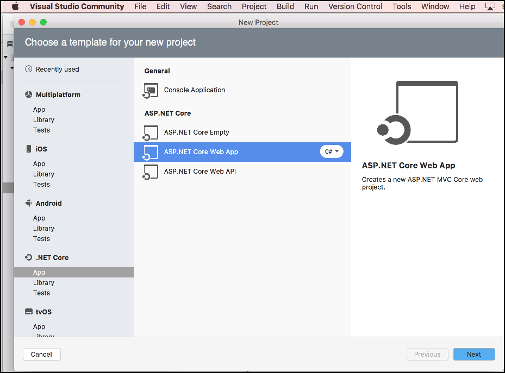Click the Multiplatform category icon
This screenshot has width=505, height=373.
click(29, 94)
